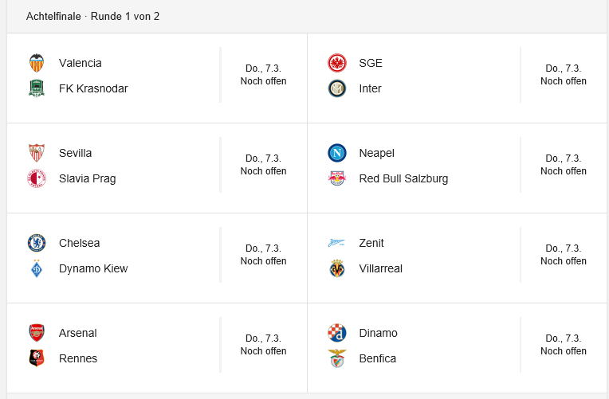Click the Napoli 'N' club crest
The height and width of the screenshot is (399, 609).
coord(337,153)
